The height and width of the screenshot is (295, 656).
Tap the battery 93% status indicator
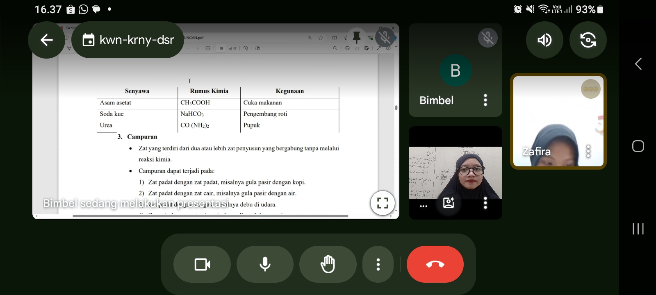coord(590,9)
